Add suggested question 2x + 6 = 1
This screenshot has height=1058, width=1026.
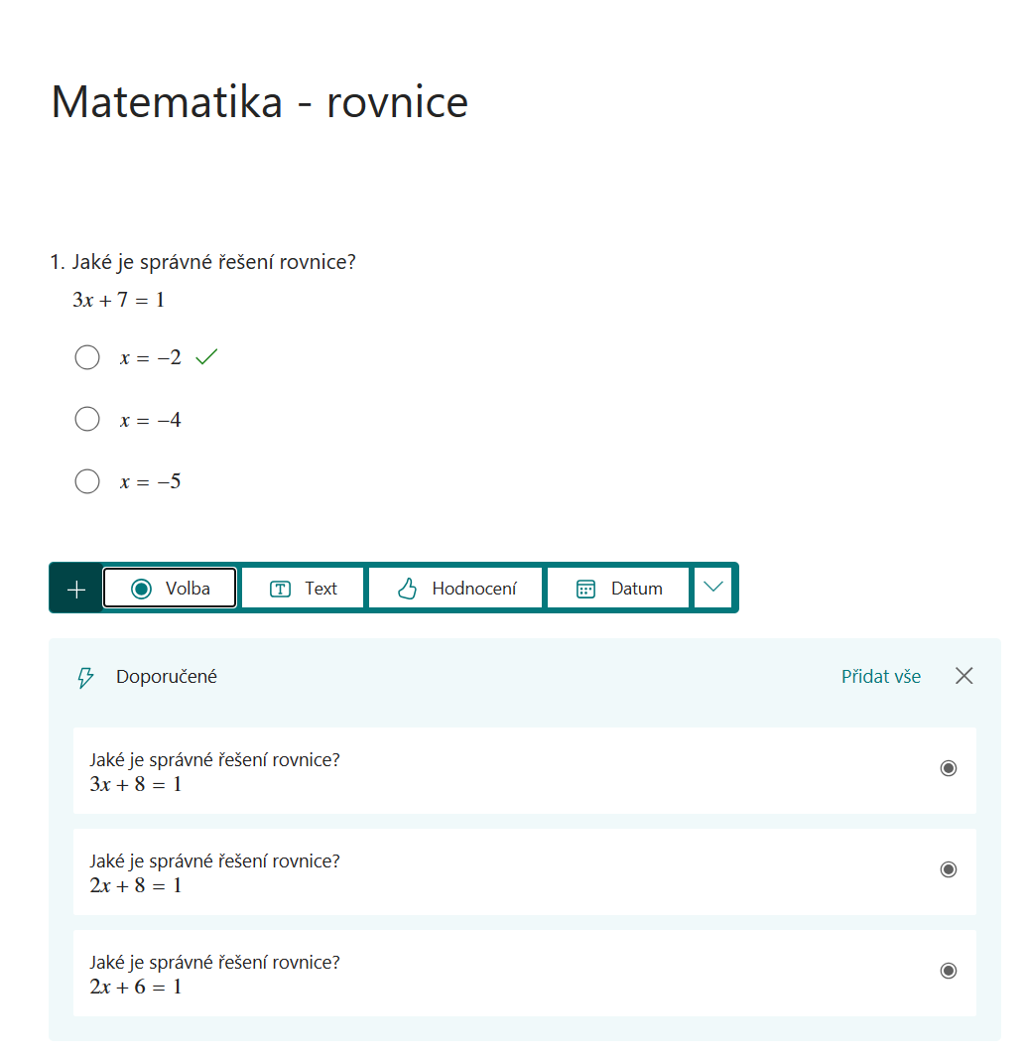click(x=524, y=973)
